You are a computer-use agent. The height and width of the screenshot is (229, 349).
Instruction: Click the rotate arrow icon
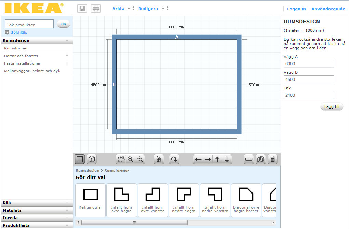[x=174, y=159]
